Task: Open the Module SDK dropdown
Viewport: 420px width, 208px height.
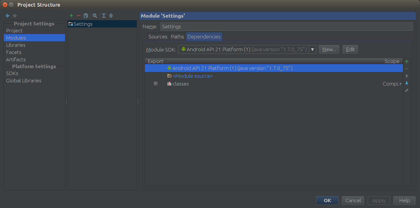Action: click(x=312, y=49)
